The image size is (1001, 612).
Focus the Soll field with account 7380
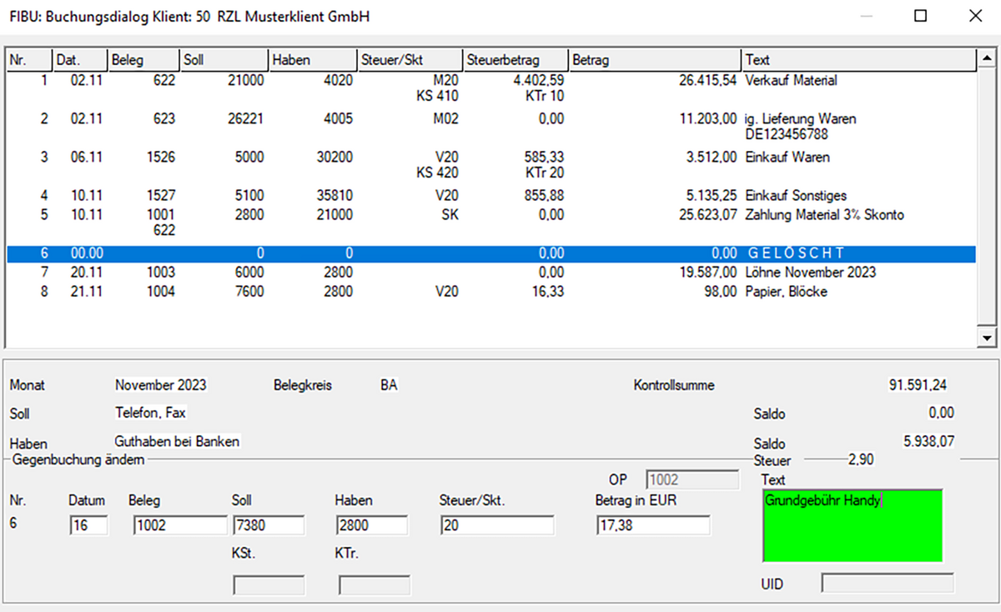(x=268, y=525)
